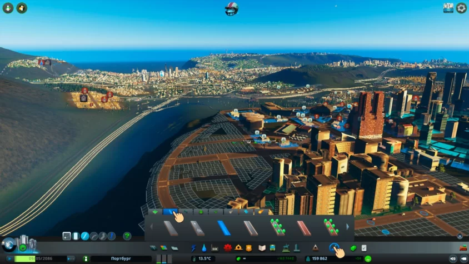Select the Landscaping circular tool icon
Image resolution: width=469 pixels, height=264 pixels.
[334, 248]
